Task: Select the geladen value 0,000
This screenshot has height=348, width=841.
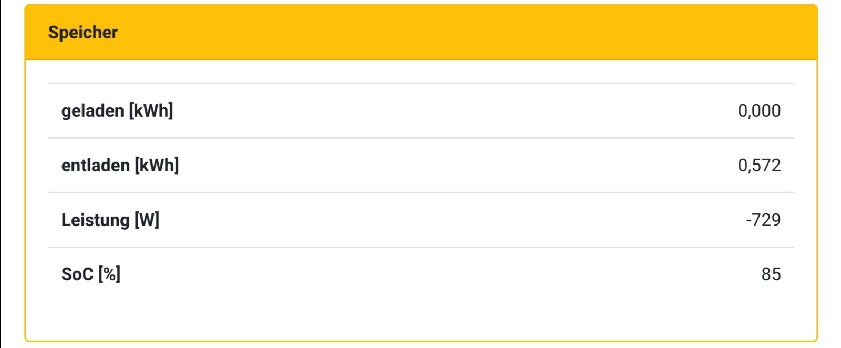Action: pos(759,111)
